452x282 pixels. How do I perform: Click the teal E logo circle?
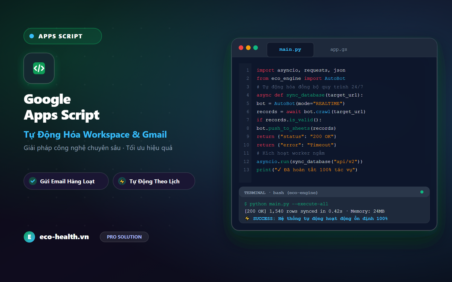click(29, 237)
